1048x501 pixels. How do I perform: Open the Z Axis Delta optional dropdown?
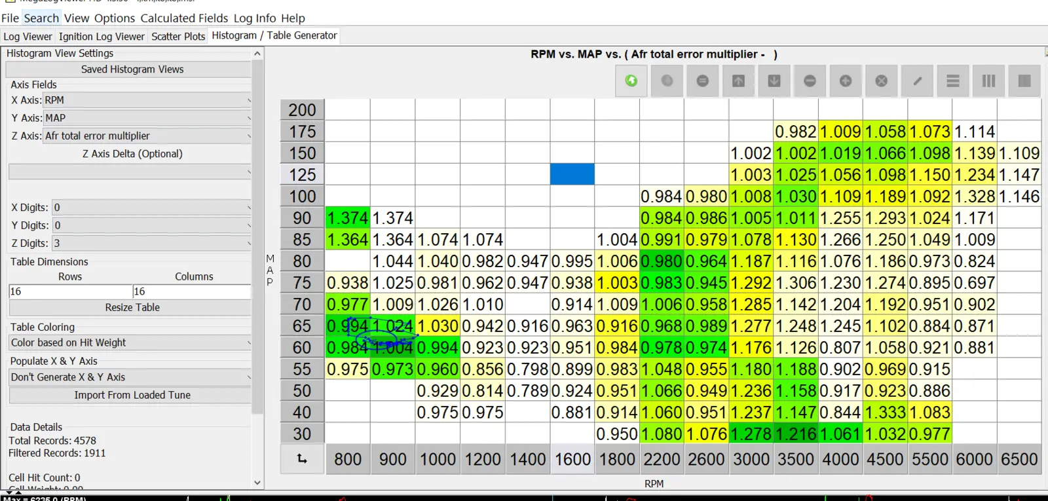click(x=130, y=172)
